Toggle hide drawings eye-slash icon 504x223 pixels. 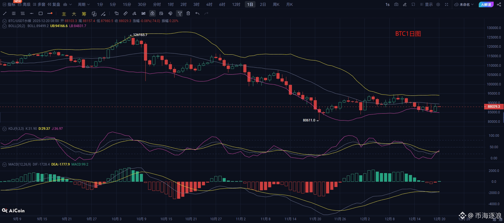(170, 13)
